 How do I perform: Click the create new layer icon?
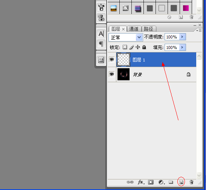181,182
